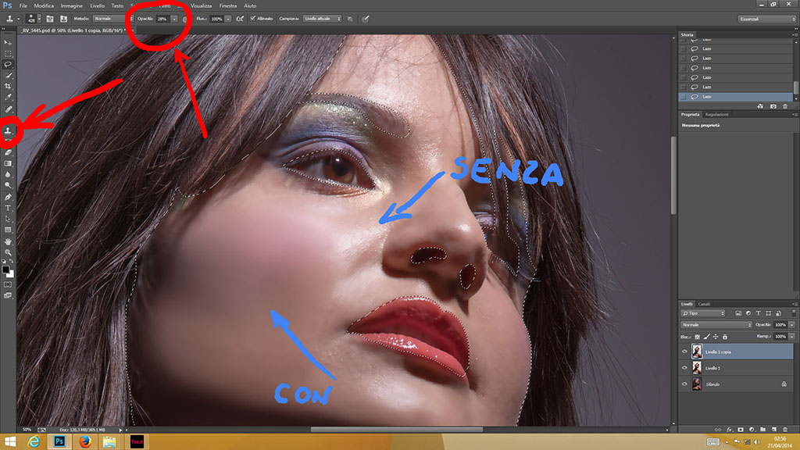The width and height of the screenshot is (800, 450).
Task: Expand the Campiona sample dropdown
Action: (x=322, y=18)
